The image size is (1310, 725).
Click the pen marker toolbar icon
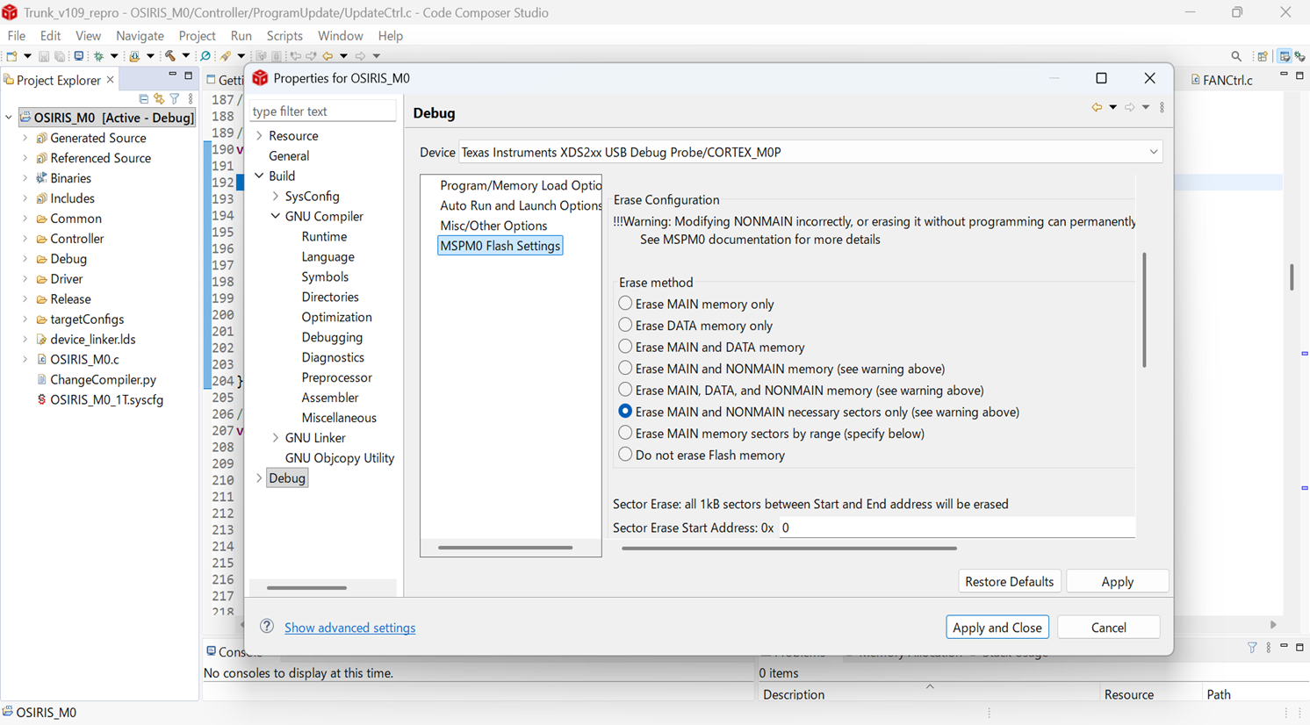tap(227, 56)
